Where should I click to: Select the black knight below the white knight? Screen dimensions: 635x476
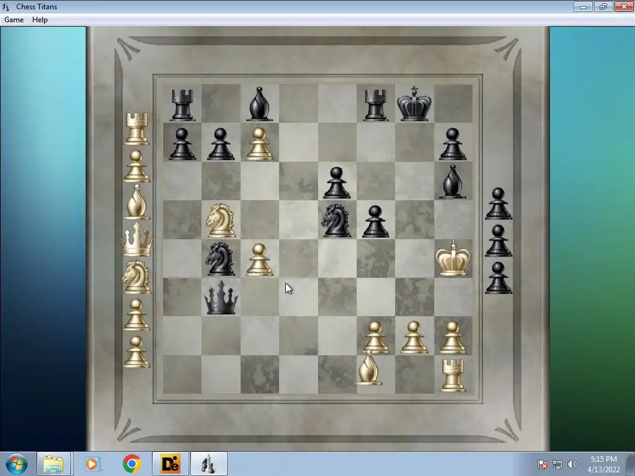[x=221, y=259]
